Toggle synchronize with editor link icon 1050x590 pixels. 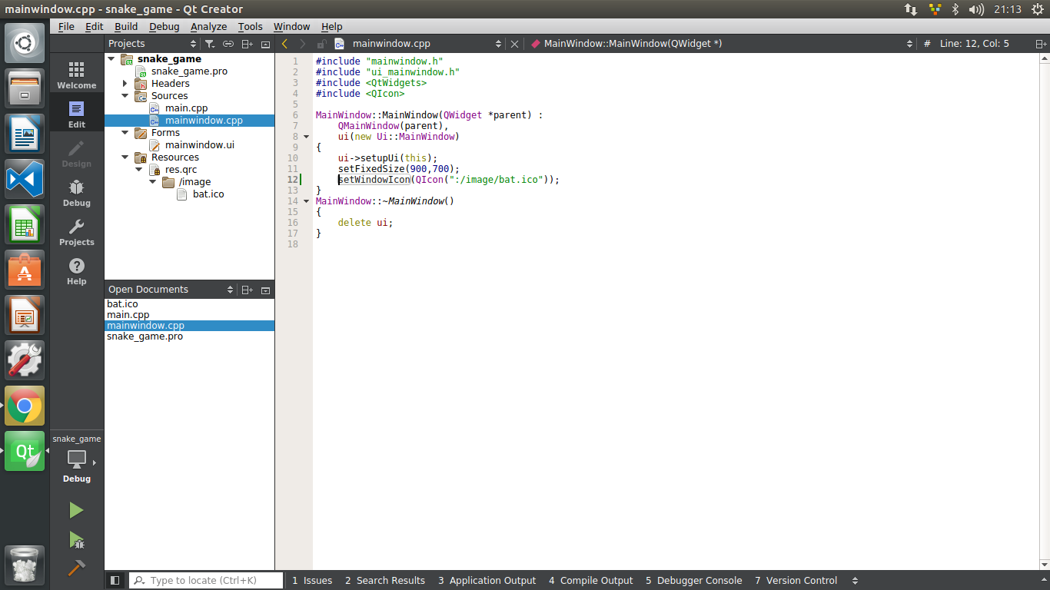[x=228, y=44]
